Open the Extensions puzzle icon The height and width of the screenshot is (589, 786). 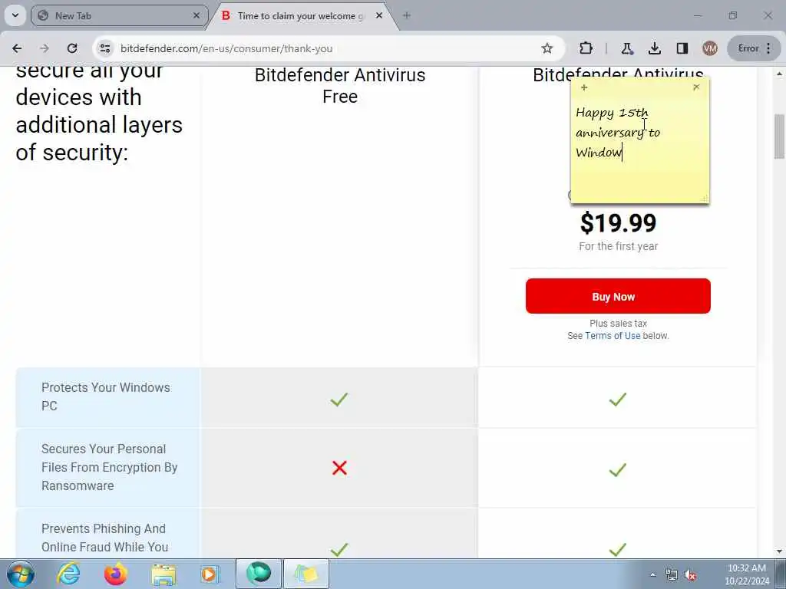pos(586,48)
